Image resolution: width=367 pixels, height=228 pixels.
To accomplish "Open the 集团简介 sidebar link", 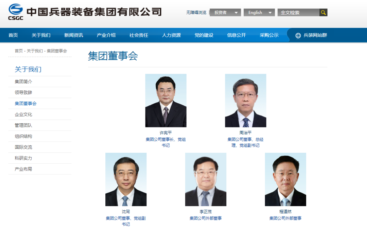I will [x=23, y=82].
